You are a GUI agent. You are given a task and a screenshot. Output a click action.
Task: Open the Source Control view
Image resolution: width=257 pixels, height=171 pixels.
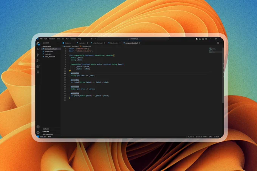pyautogui.click(x=38, y=55)
